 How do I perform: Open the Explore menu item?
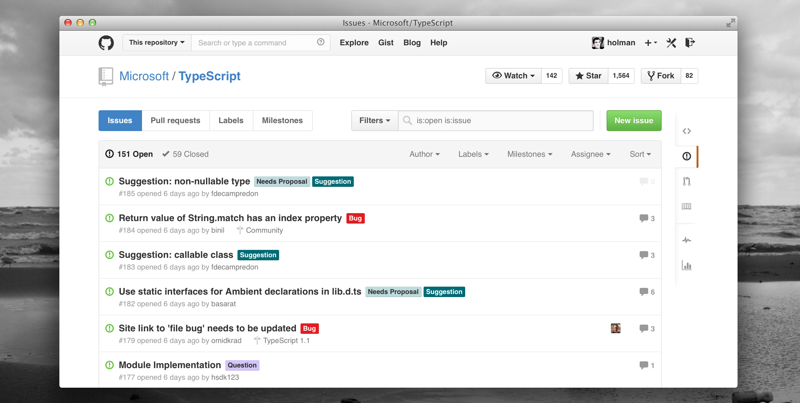click(x=354, y=43)
